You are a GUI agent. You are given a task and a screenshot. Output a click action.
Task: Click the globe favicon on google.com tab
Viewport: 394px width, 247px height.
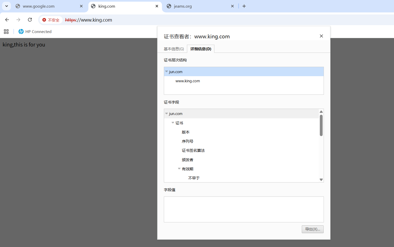(18, 6)
